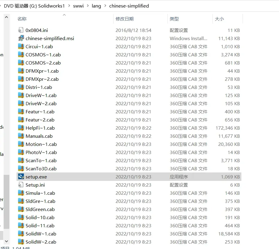
Task: Click the 20,360 KB size value
Action: click(x=229, y=144)
